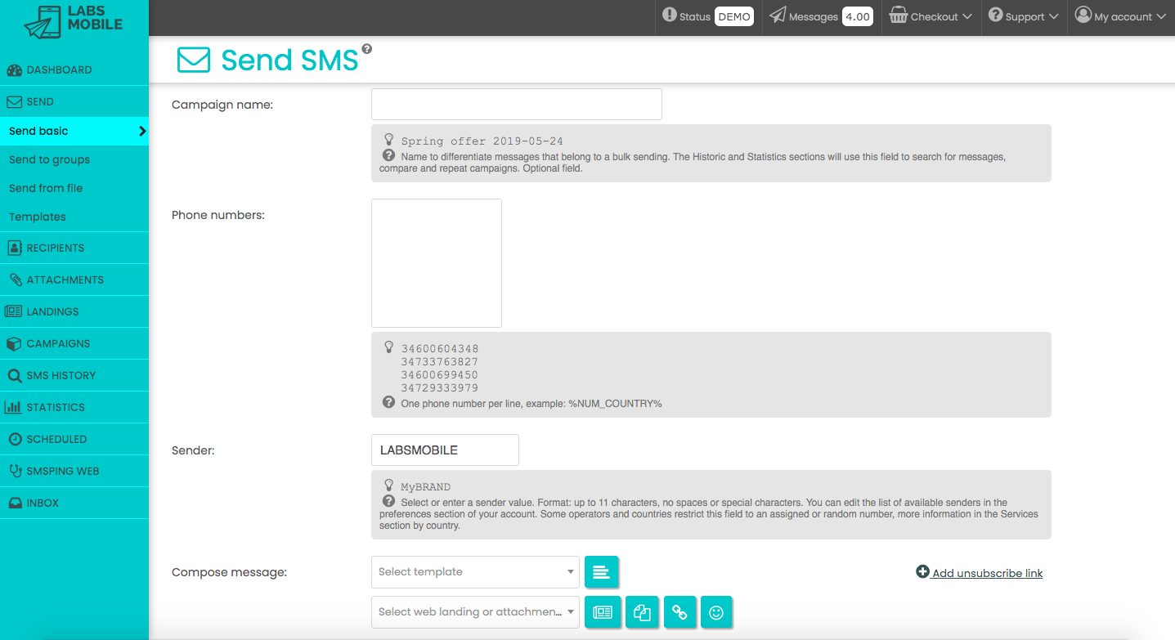Click the Statistics bar chart icon
This screenshot has width=1175, height=640.
point(14,407)
